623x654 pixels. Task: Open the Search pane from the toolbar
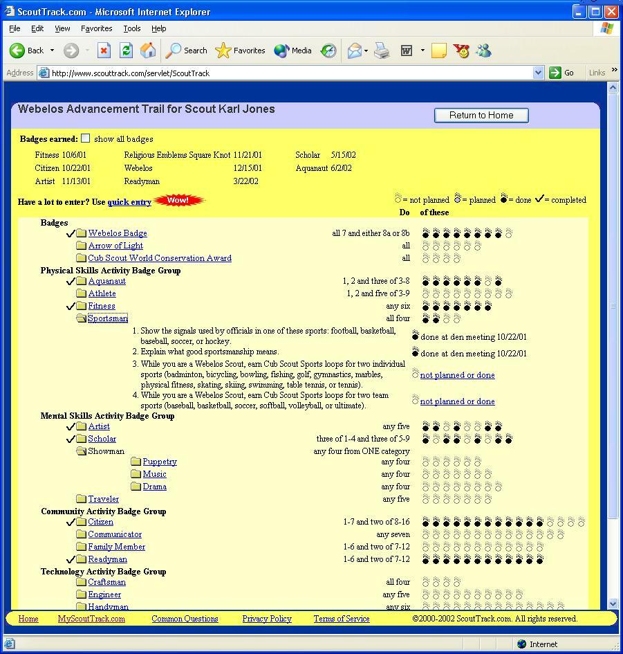(186, 51)
